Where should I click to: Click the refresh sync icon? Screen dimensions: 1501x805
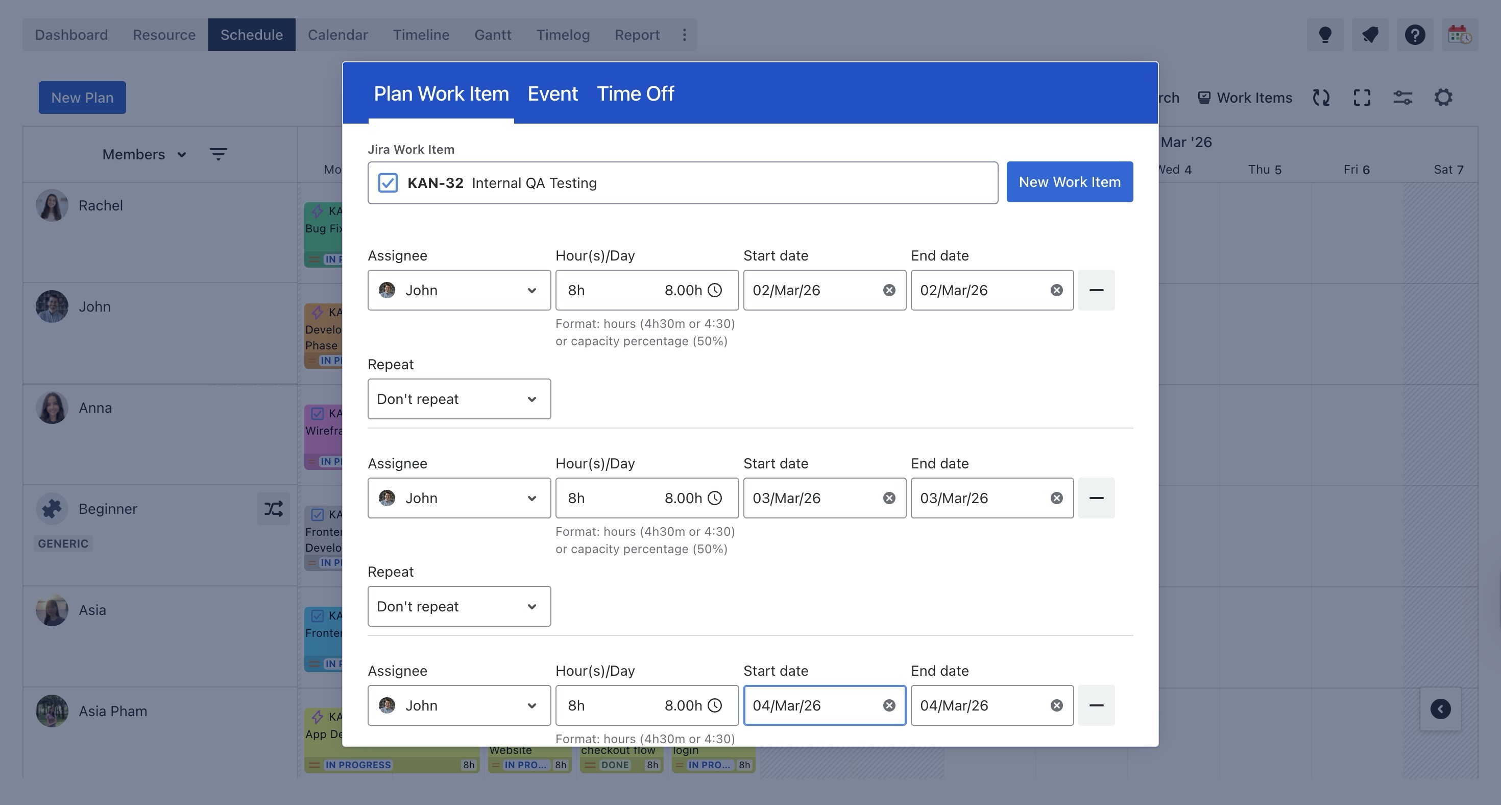tap(1320, 98)
